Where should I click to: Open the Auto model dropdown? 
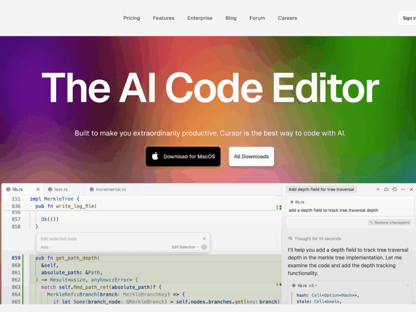(46, 247)
